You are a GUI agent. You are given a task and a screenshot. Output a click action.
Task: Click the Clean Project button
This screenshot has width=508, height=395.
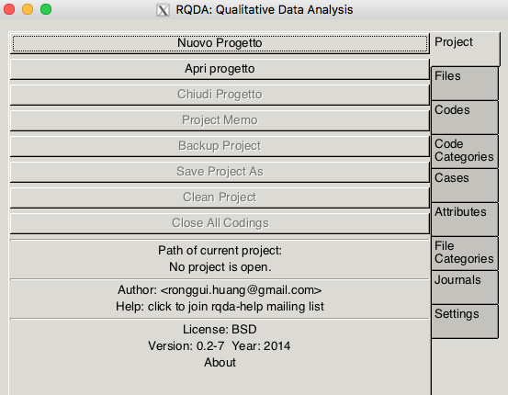220,197
